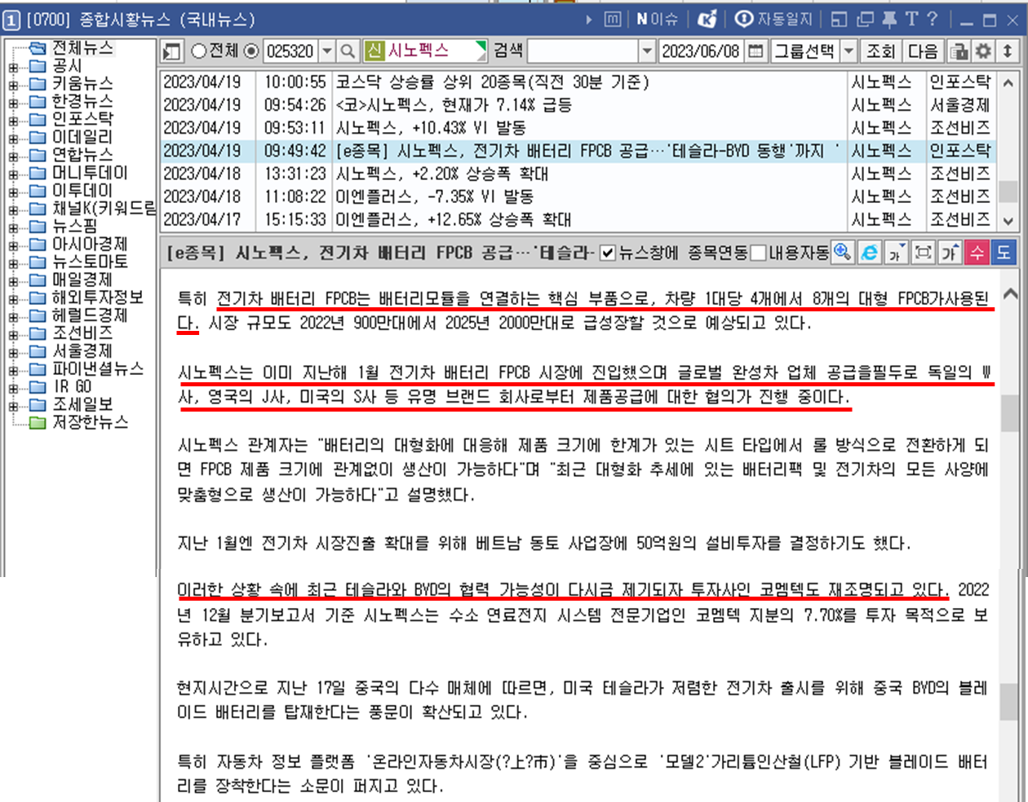Click the news list scrollbar down arrow
The height and width of the screenshot is (802, 1028).
pyautogui.click(x=1008, y=221)
